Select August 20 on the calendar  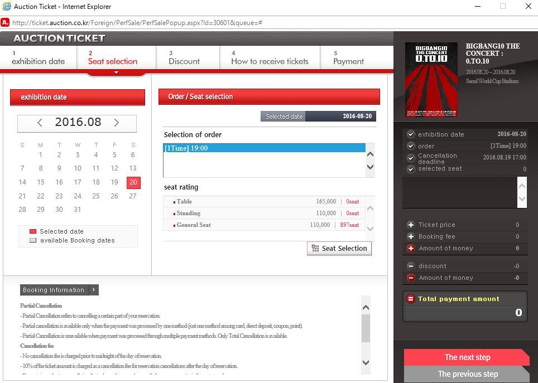click(133, 182)
